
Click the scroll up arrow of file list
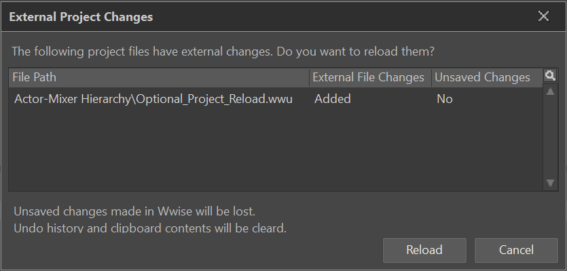(551, 91)
